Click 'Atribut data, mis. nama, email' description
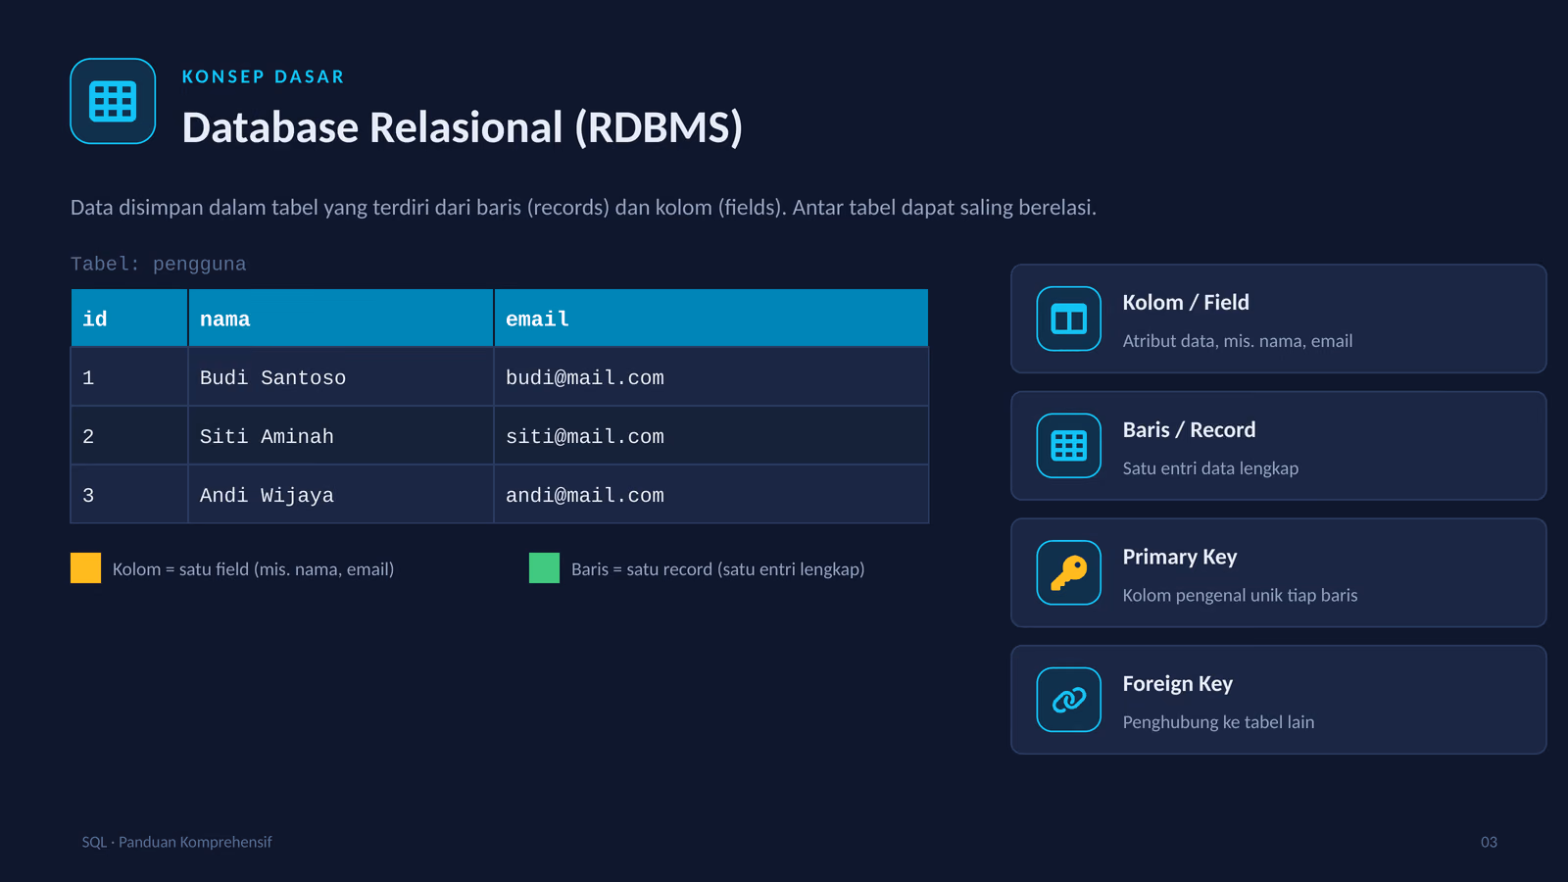1568x882 pixels. [x=1238, y=341]
